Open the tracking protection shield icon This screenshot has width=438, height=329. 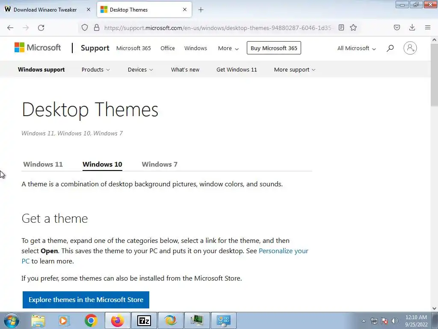85,27
